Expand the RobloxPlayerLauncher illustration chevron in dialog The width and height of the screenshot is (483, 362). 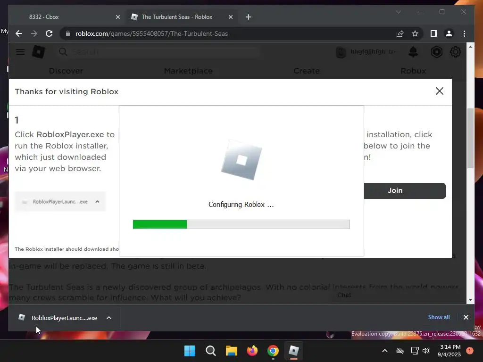pyautogui.click(x=97, y=202)
